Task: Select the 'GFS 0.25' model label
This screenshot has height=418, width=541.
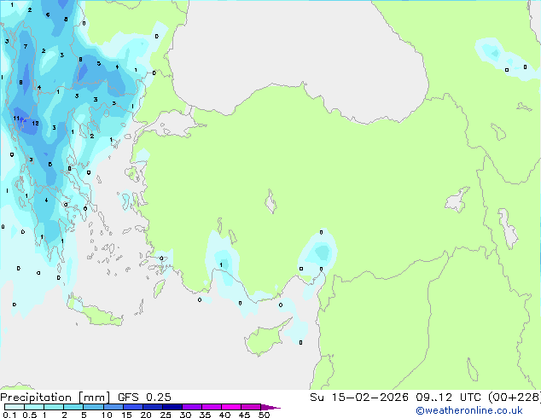Action: (x=144, y=398)
